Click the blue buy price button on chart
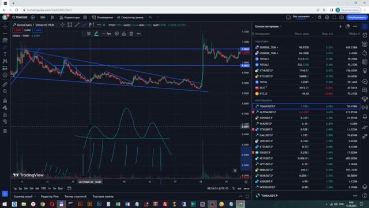369x208 pixels. (x=37, y=30)
